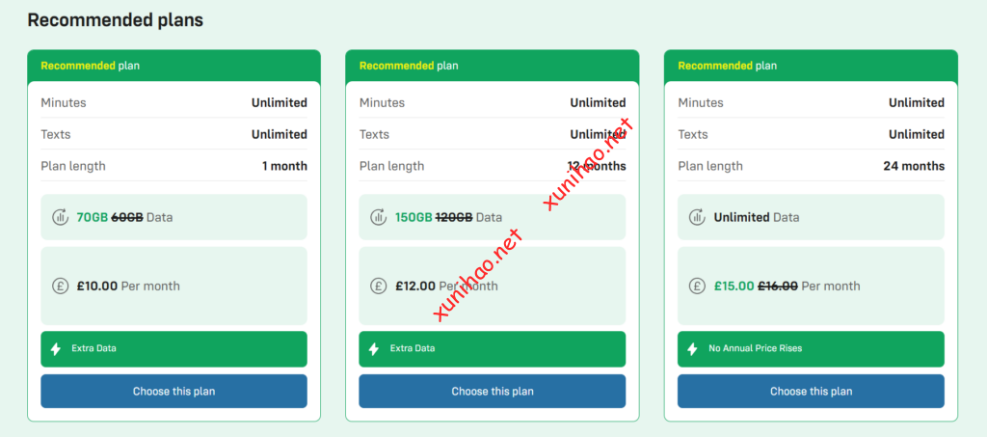Click the 70GB data allowance text
This screenshot has height=437, width=987.
pyautogui.click(x=93, y=217)
